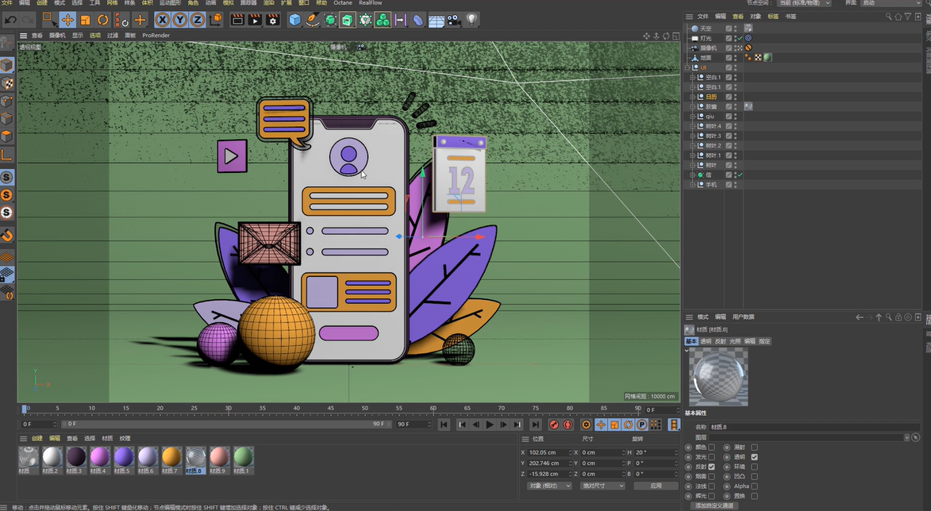
Task: Open the 标签 menu in object manager
Action: pyautogui.click(x=773, y=17)
